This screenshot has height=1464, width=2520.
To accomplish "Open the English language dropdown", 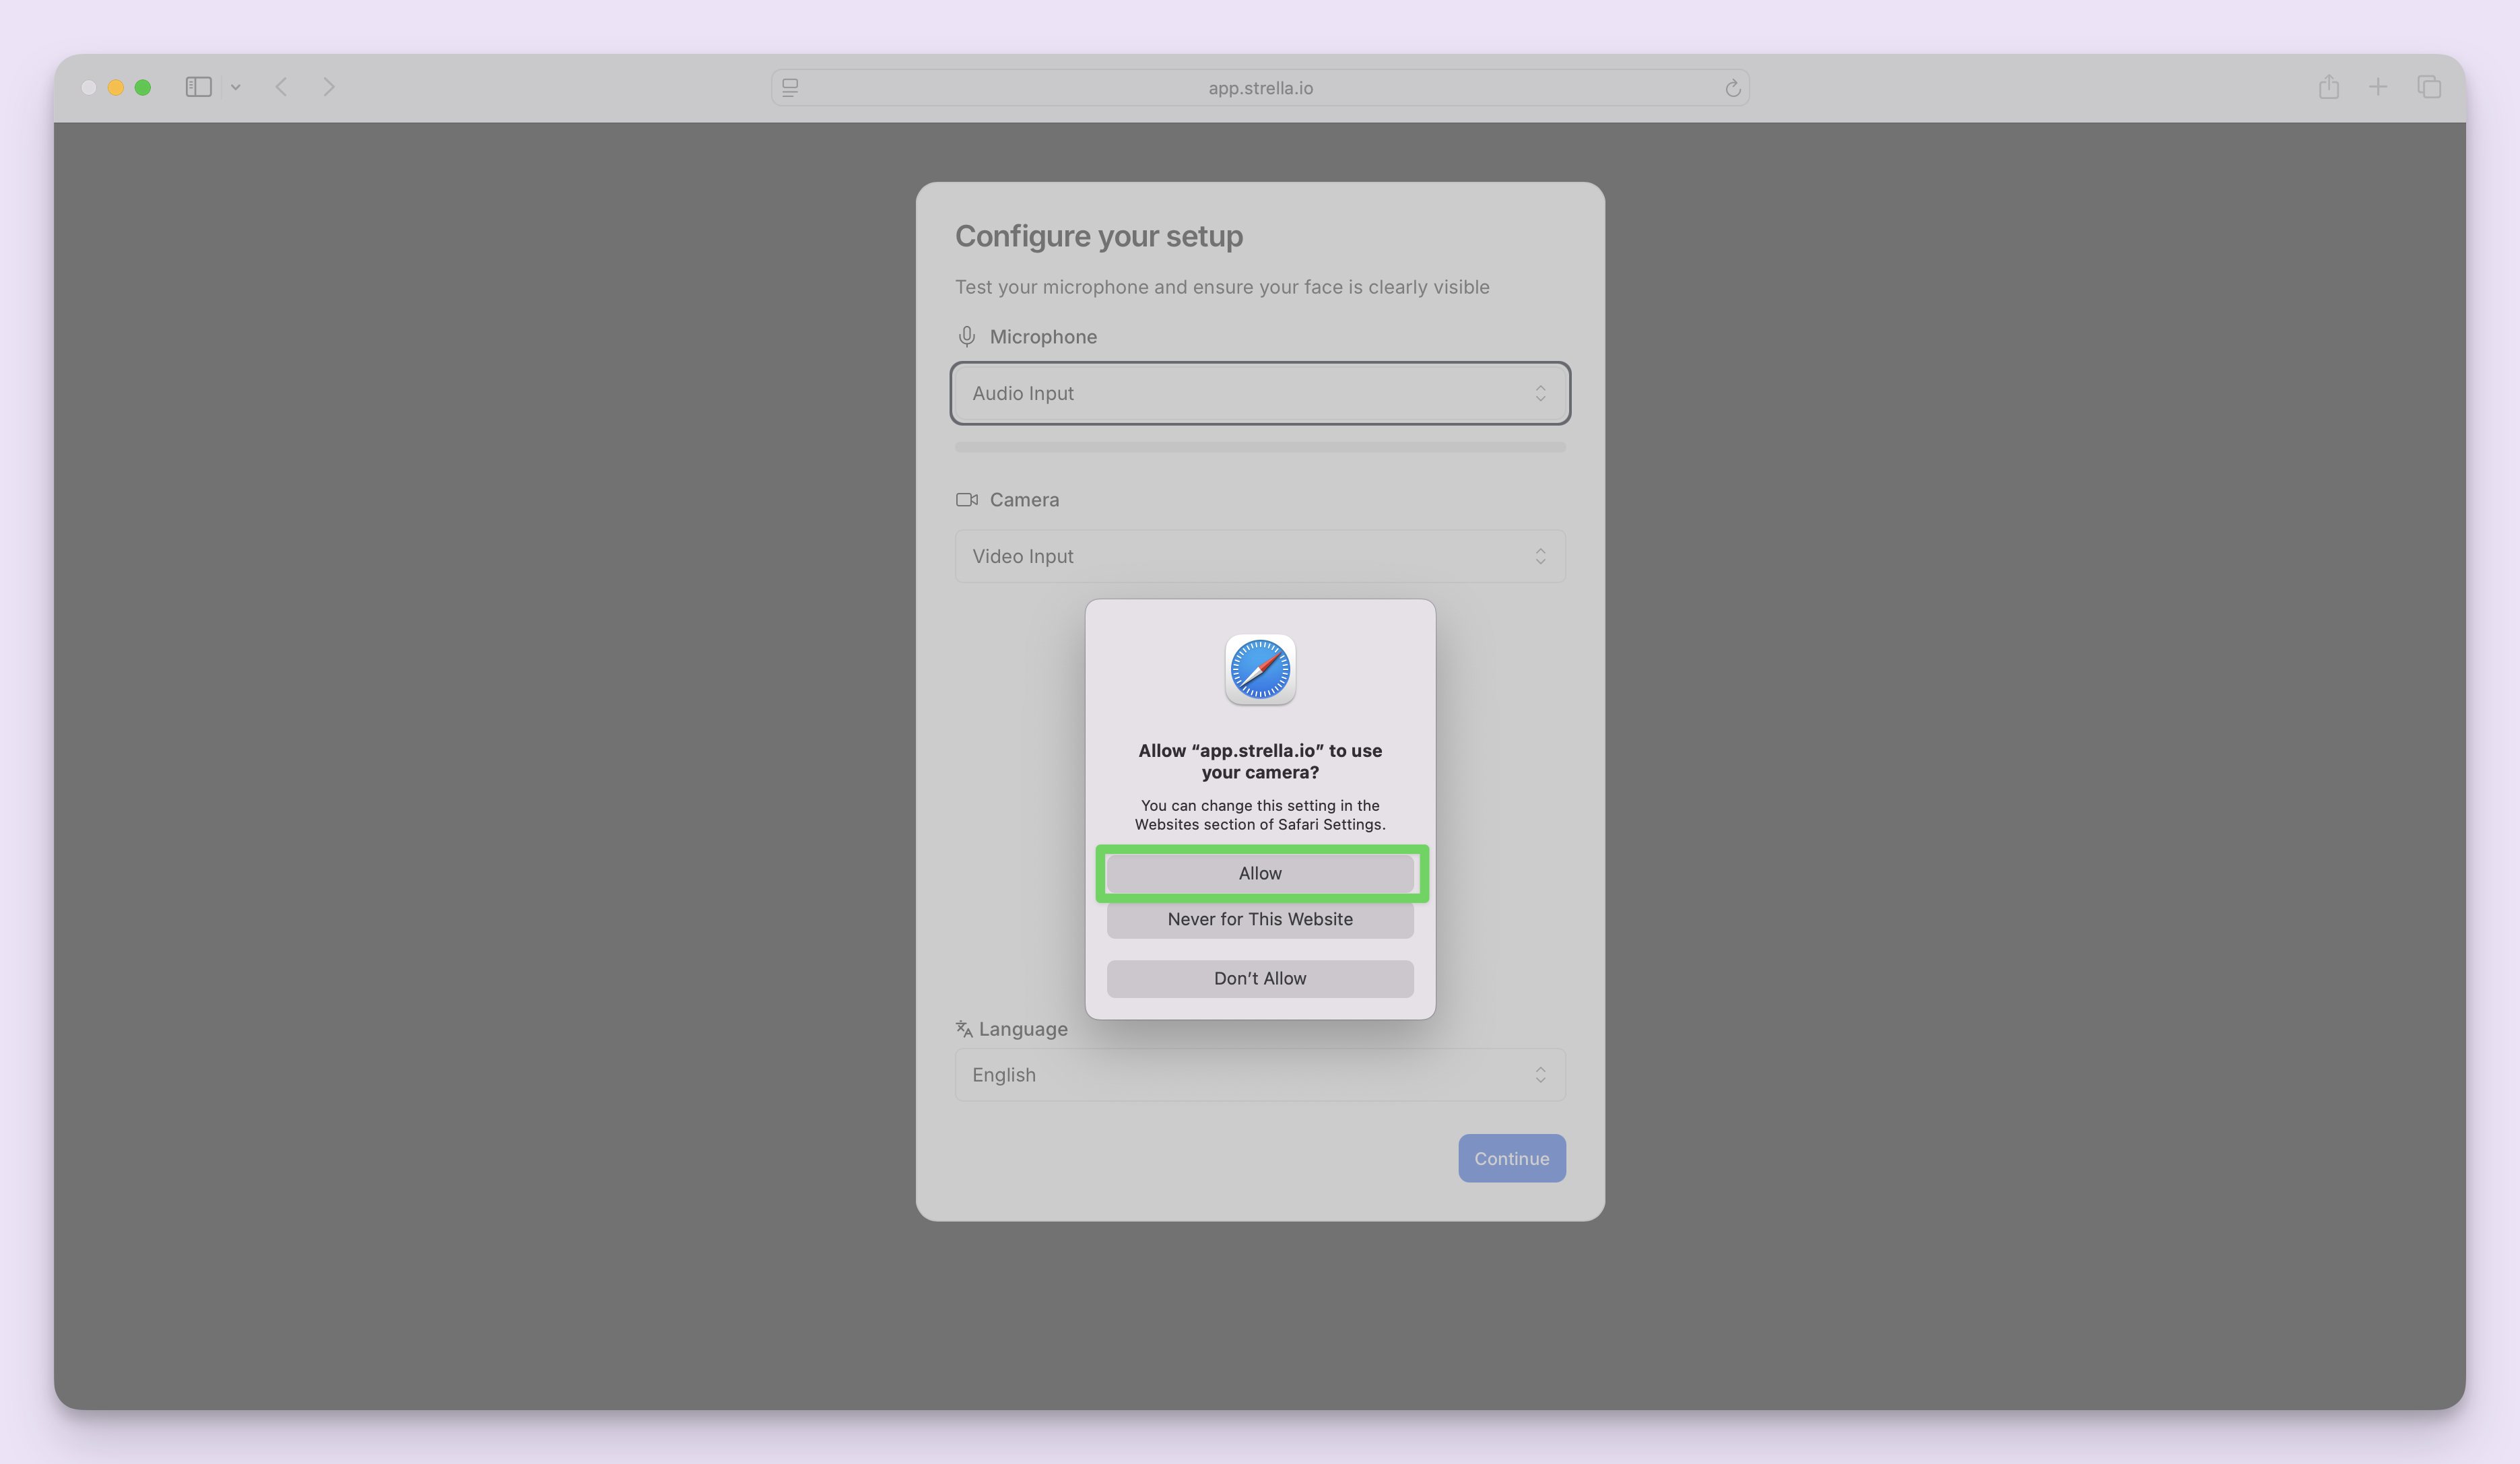I will tap(1260, 1075).
